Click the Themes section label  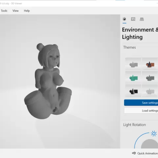coord(129,47)
